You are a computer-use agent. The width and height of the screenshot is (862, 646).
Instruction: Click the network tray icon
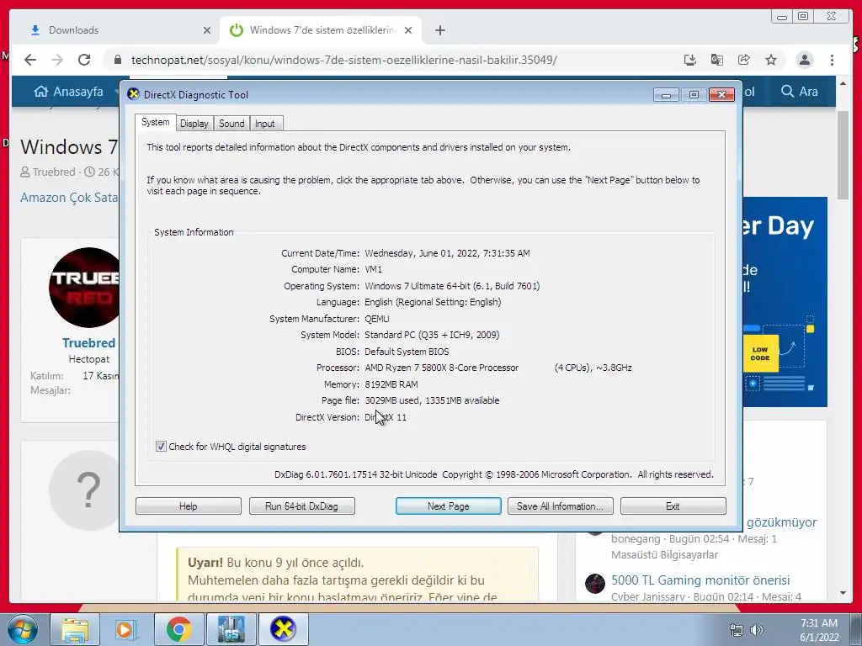(x=736, y=630)
